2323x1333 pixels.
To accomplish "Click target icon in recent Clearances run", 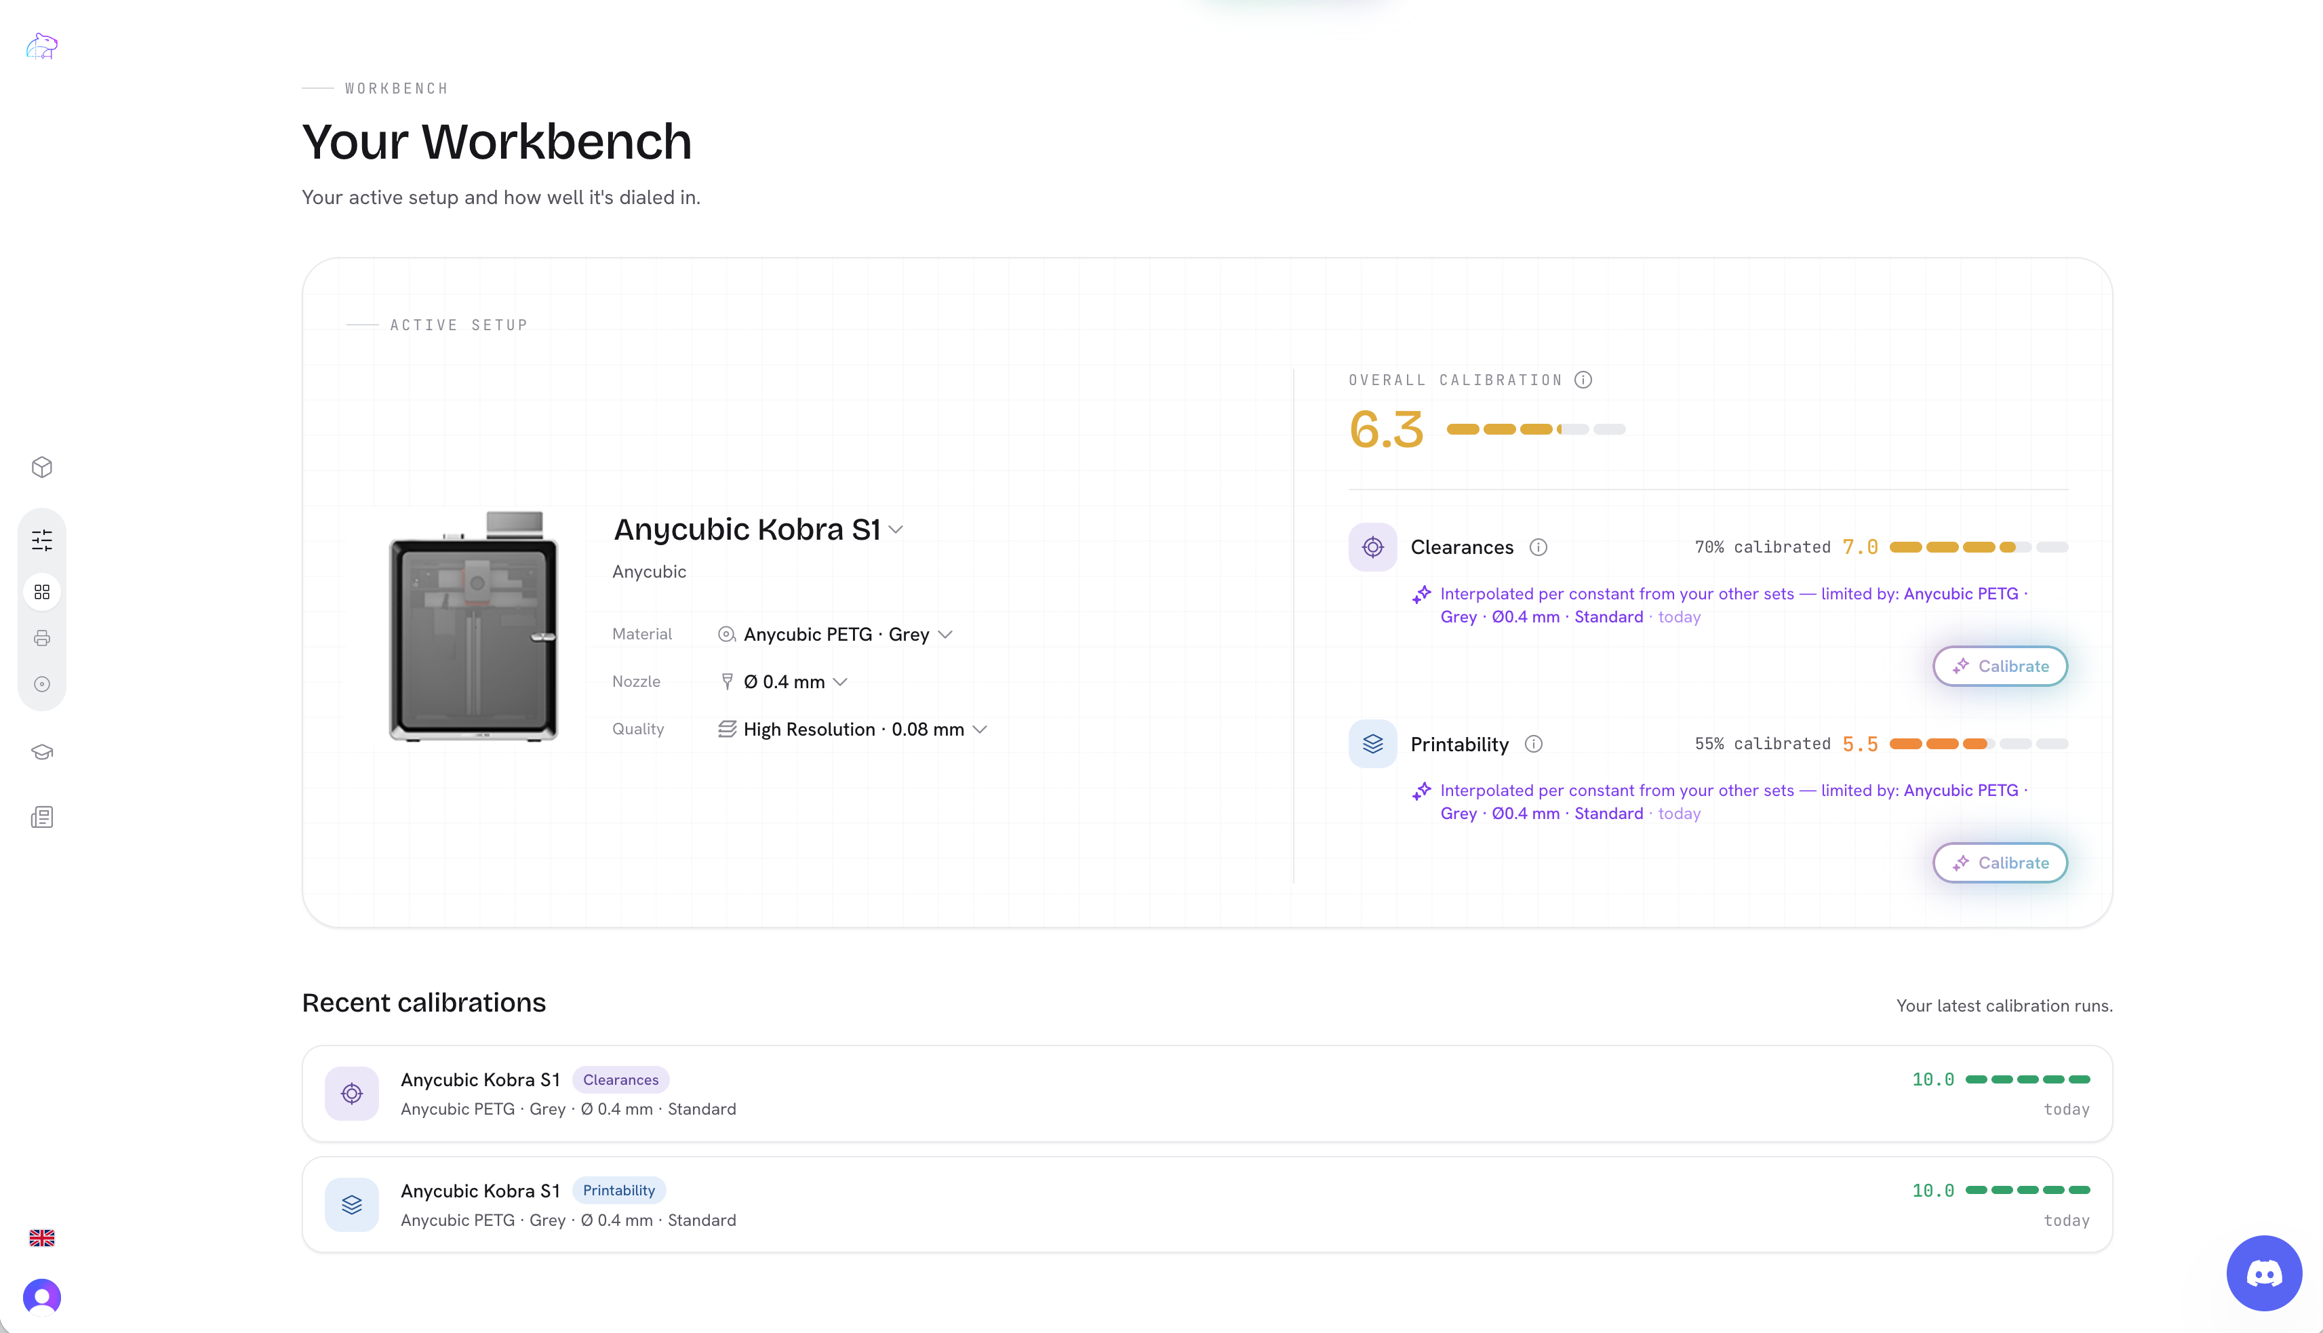I will tap(351, 1093).
